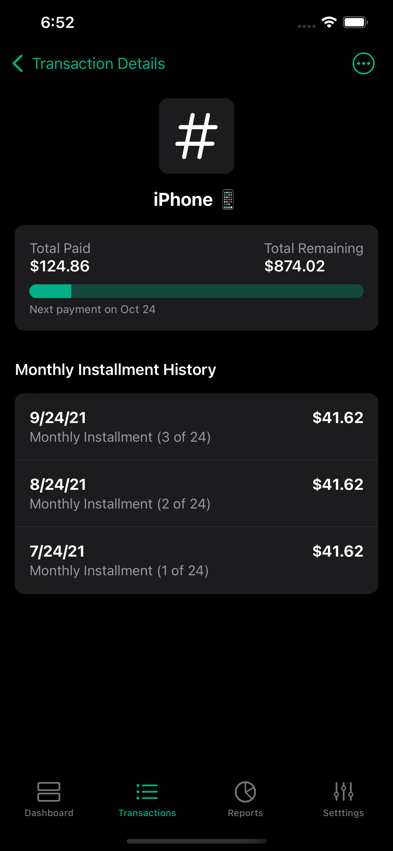Tap the Wi-Fi status icon
This screenshot has width=393, height=851.
[x=329, y=22]
